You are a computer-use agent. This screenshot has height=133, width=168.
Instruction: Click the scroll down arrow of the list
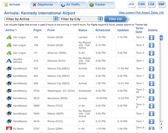161,128
